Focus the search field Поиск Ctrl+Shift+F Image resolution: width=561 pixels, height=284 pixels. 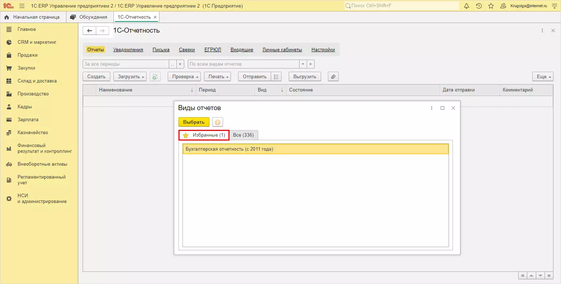tap(402, 6)
